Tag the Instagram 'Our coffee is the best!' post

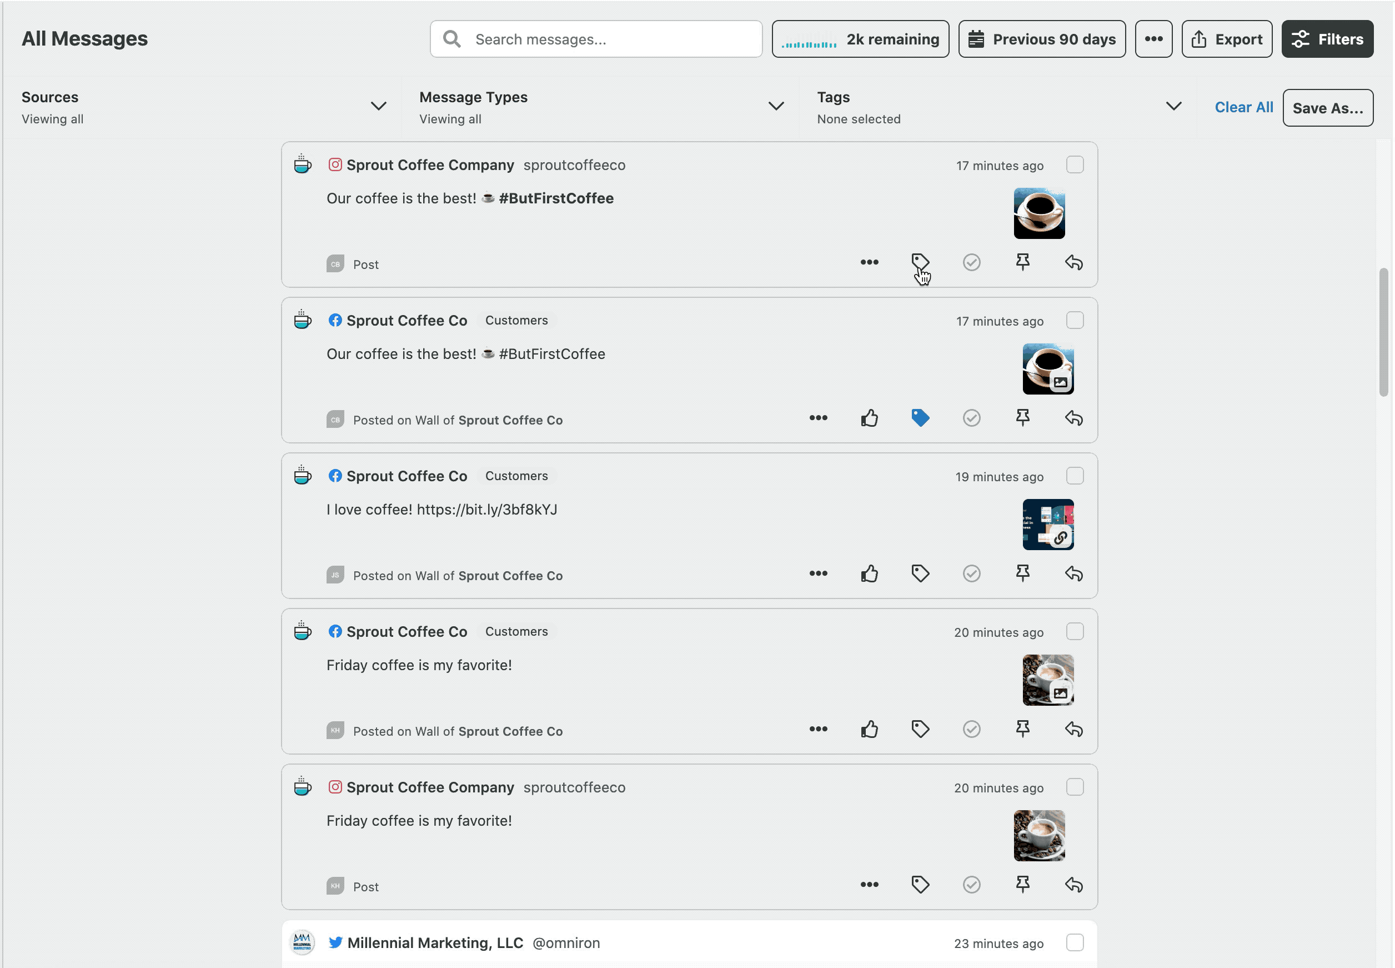coord(919,262)
